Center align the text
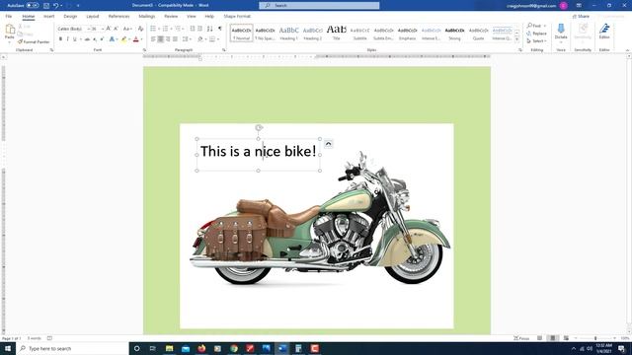Image resolution: width=632 pixels, height=355 pixels. [160, 39]
